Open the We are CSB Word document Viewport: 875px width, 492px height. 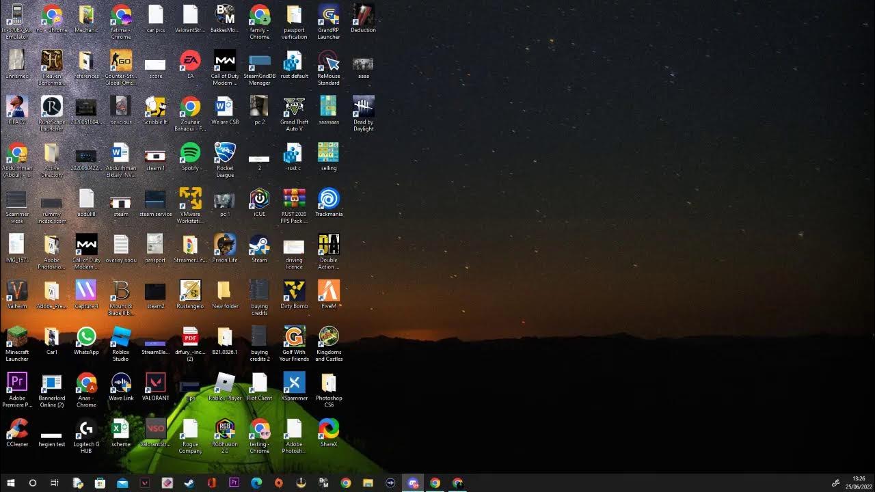(x=225, y=111)
